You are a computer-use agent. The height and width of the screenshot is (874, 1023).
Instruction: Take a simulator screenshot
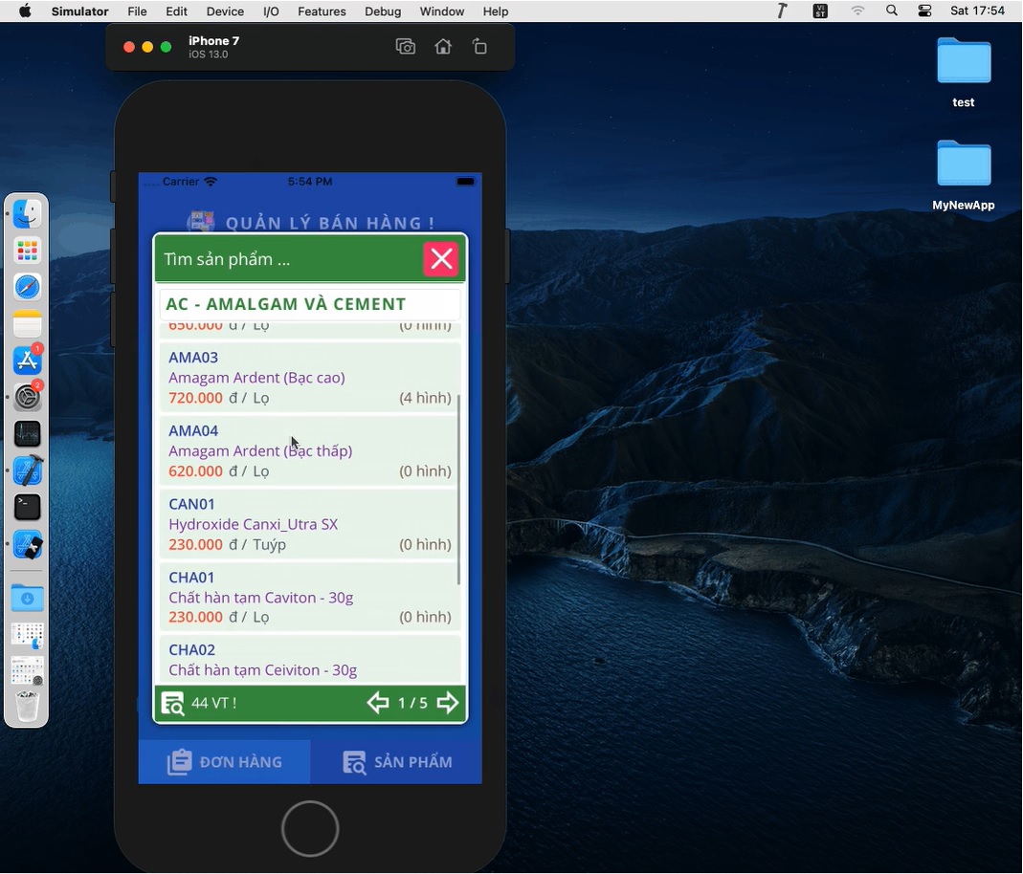coord(406,47)
